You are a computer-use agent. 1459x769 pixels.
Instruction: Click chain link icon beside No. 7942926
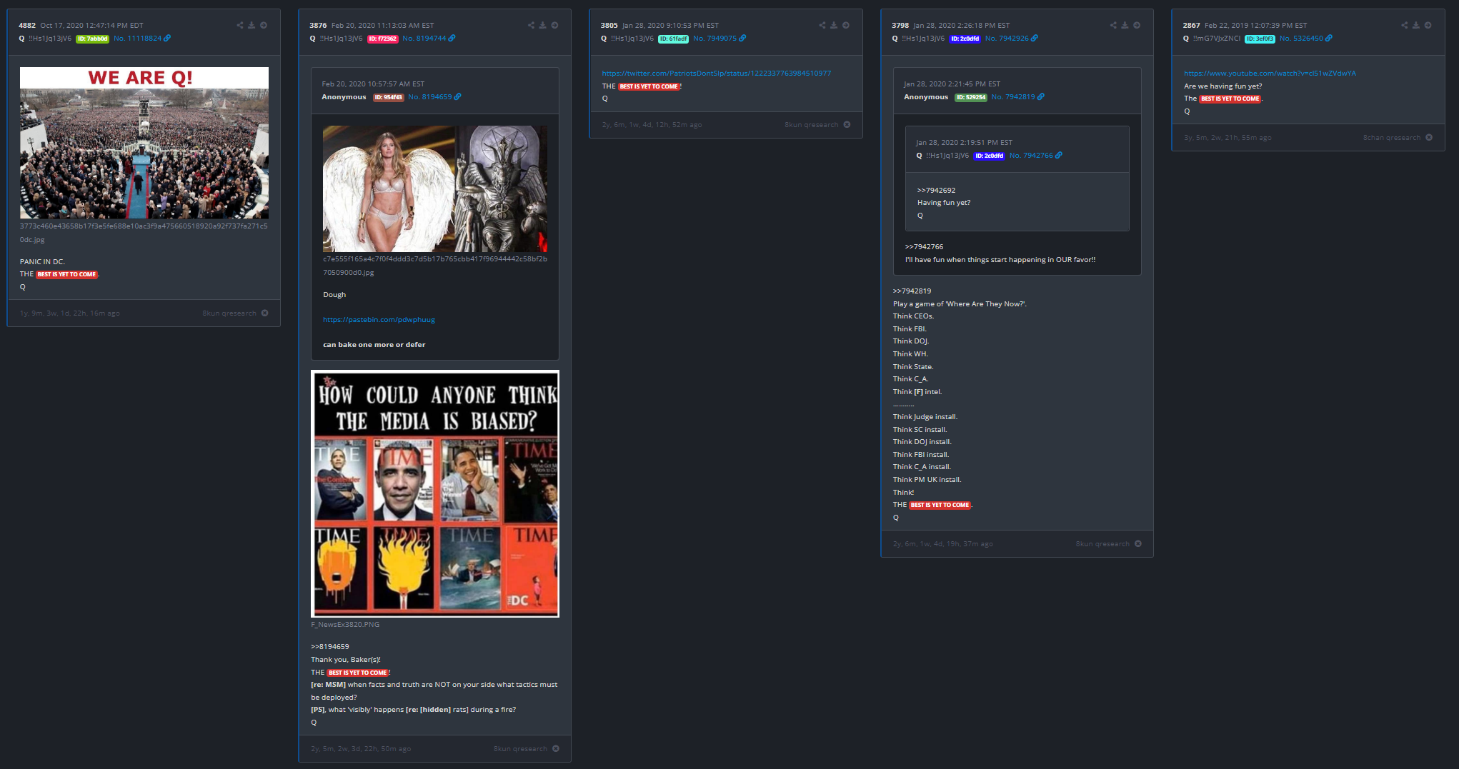pos(1035,39)
